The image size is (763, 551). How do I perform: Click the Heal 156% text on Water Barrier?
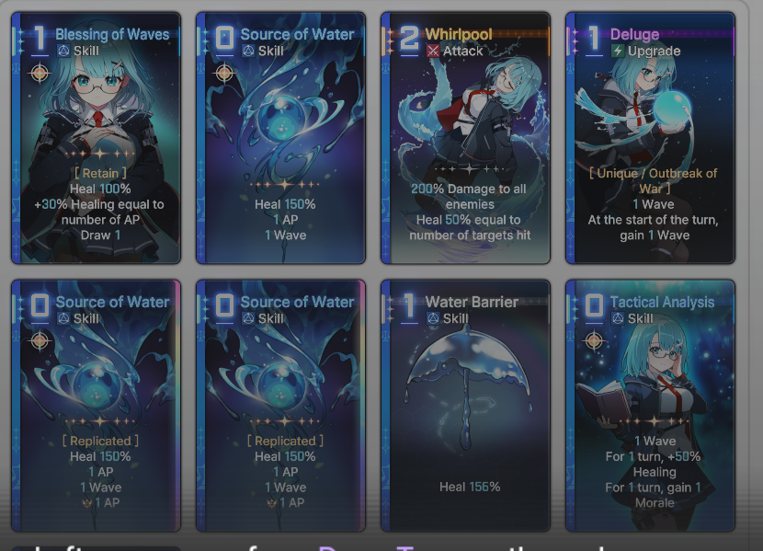coord(470,487)
